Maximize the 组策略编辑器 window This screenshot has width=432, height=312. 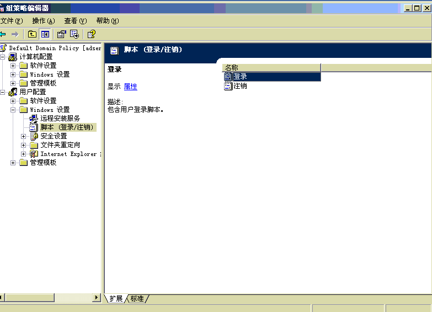(417, 8)
